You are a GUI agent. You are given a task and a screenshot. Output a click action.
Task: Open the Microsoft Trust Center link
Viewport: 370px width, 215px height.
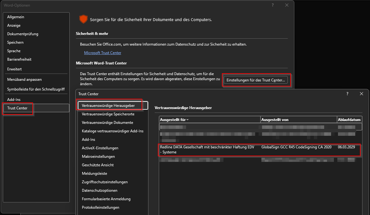(x=103, y=53)
